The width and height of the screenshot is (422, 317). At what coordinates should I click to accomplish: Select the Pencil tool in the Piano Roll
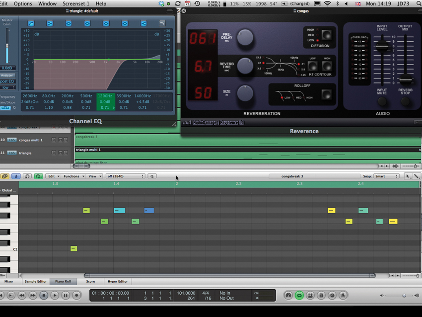[x=417, y=176]
